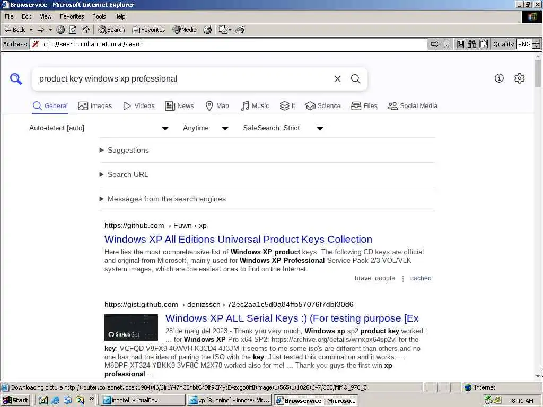The width and height of the screenshot is (543, 407).
Task: Expand the Suggestions section
Action: click(x=124, y=150)
